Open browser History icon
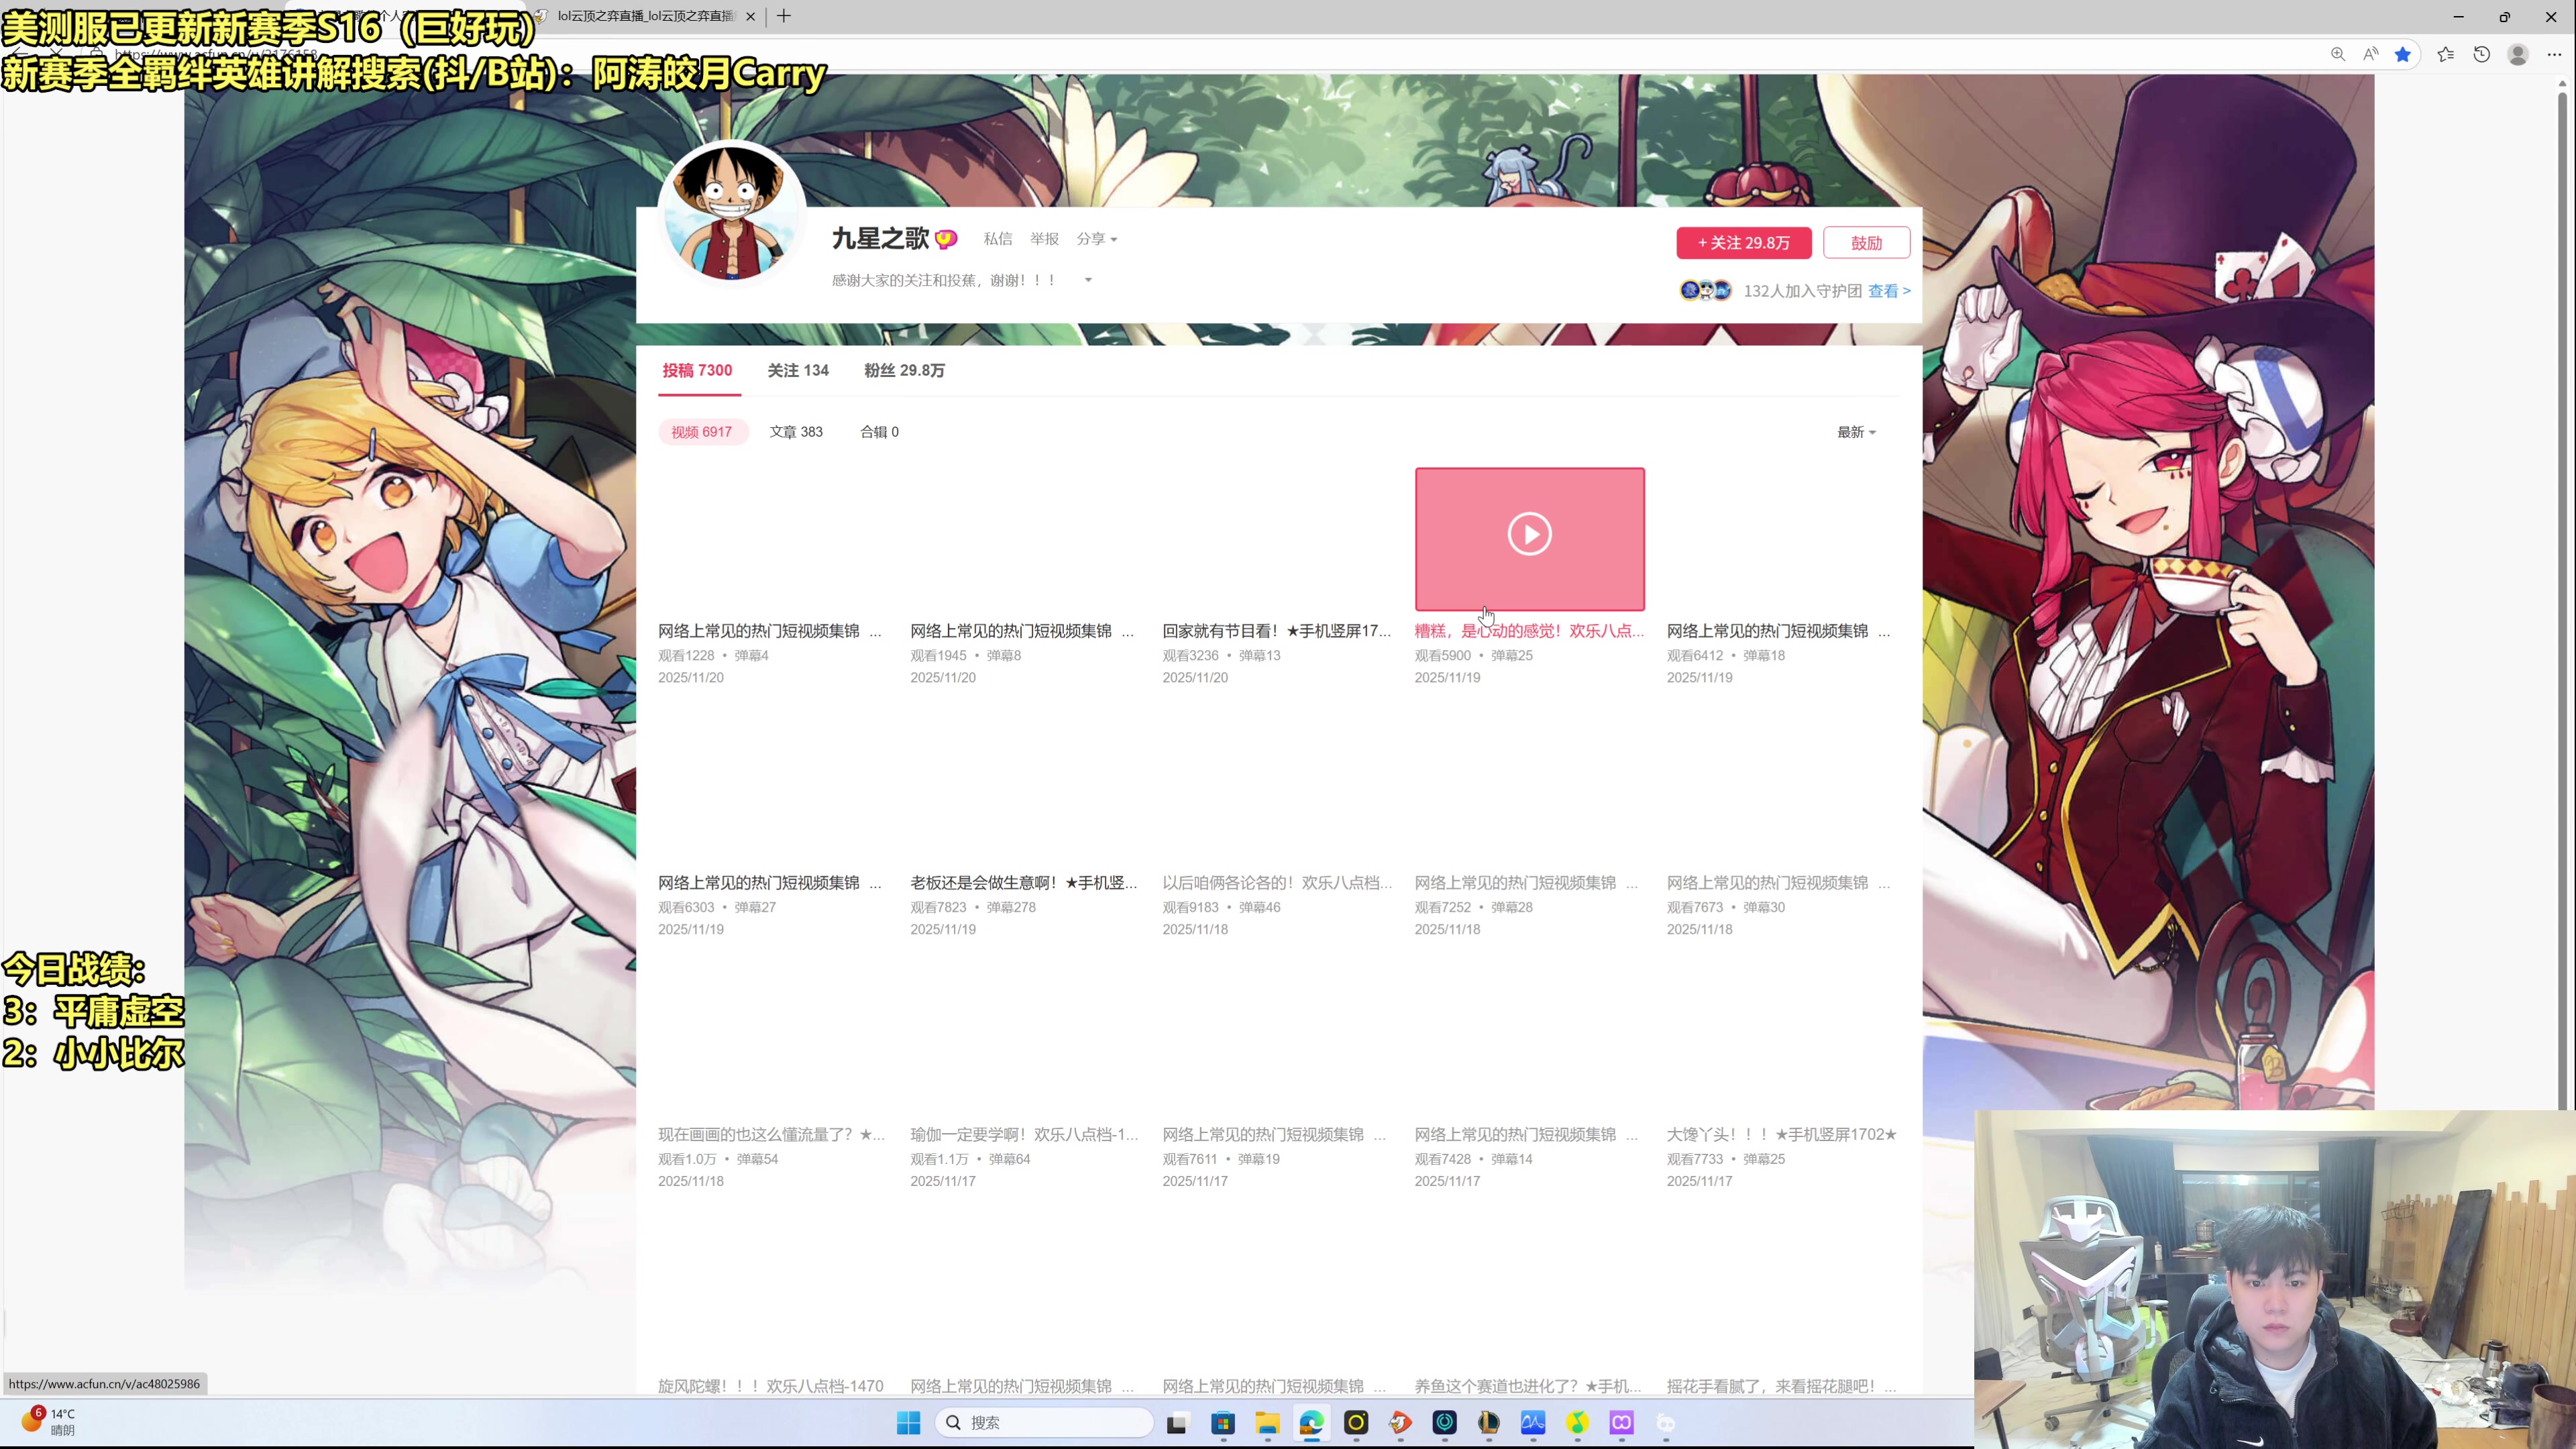Image resolution: width=2576 pixels, height=1449 pixels. (x=2481, y=54)
